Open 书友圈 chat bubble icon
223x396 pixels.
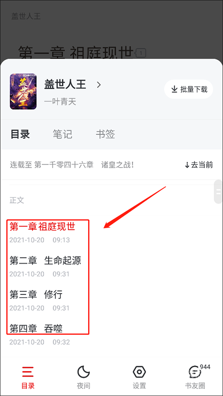coord(195,372)
